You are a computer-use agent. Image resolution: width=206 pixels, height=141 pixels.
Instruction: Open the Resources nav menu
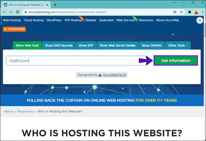coord(146,20)
